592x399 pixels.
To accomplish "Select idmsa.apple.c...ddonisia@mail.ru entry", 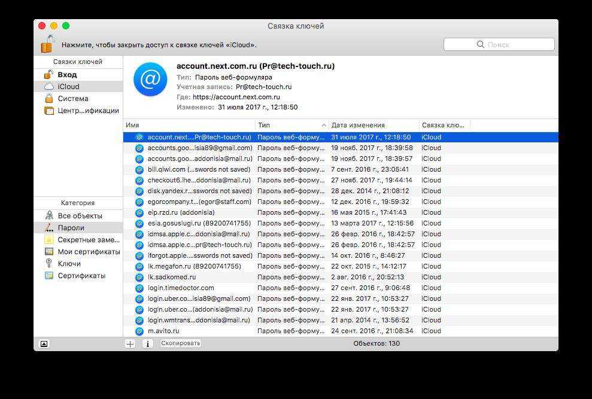I will (x=341, y=234).
